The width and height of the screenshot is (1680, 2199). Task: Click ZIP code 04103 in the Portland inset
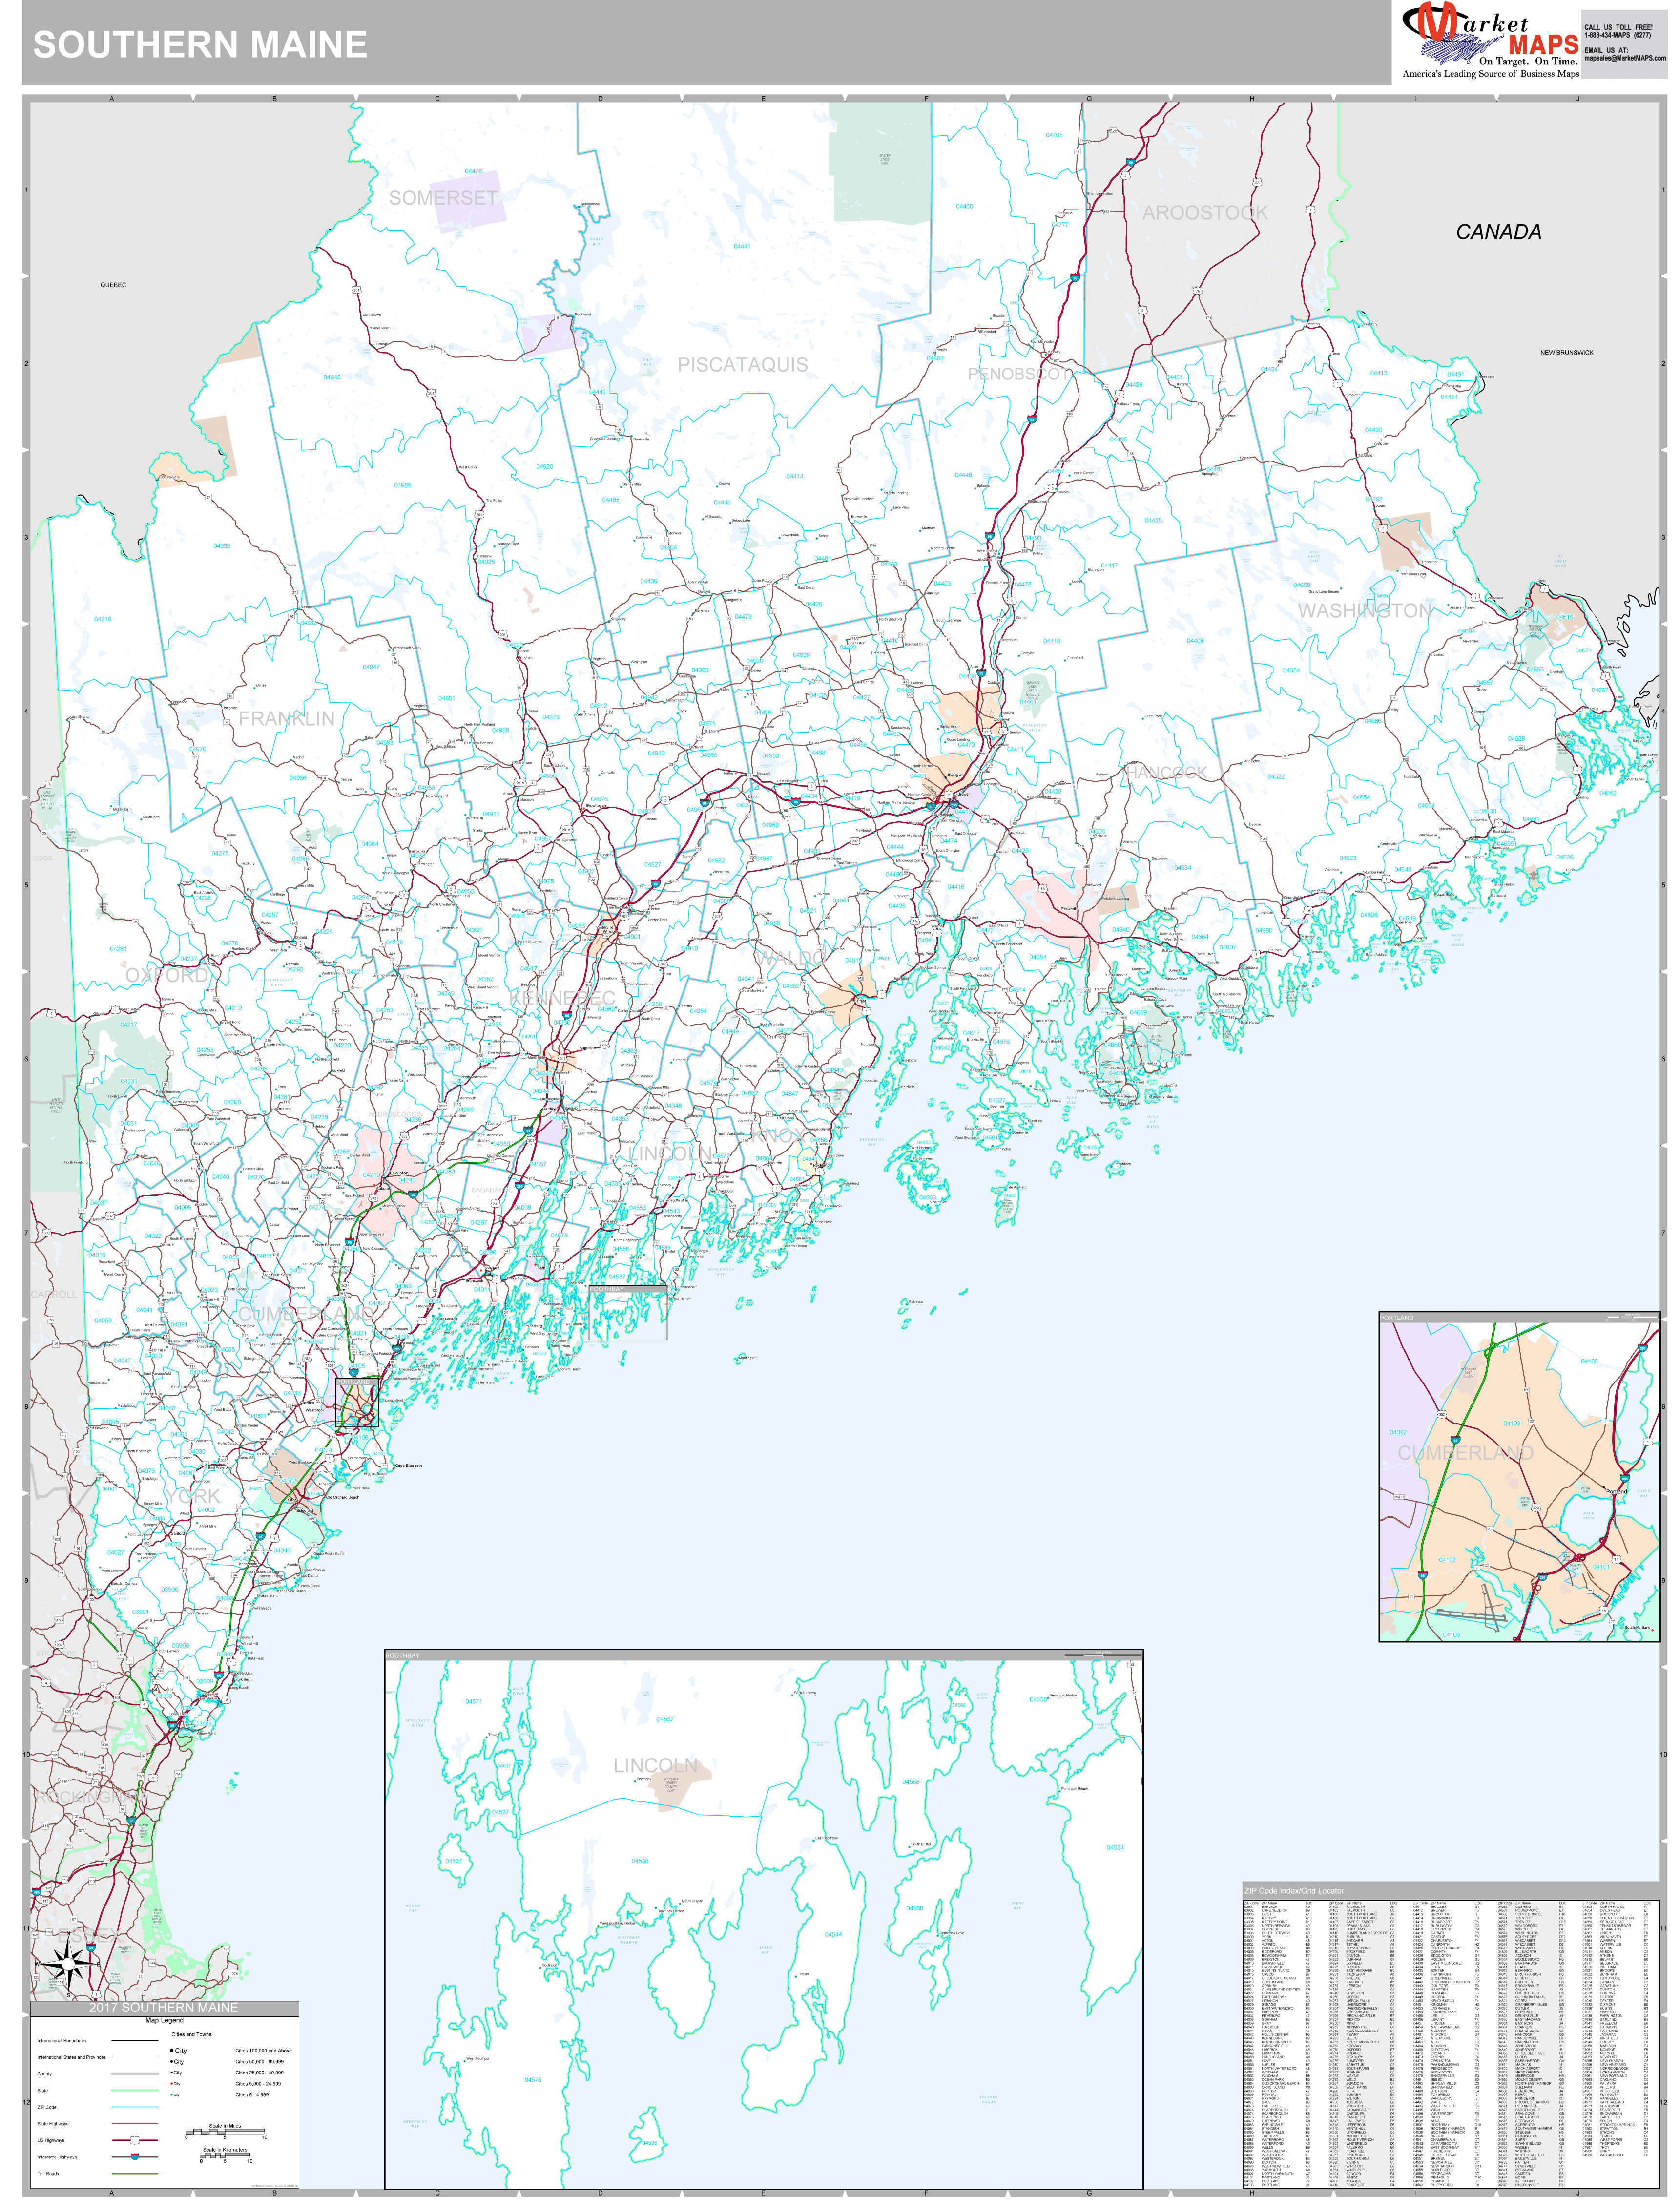(x=1512, y=1423)
